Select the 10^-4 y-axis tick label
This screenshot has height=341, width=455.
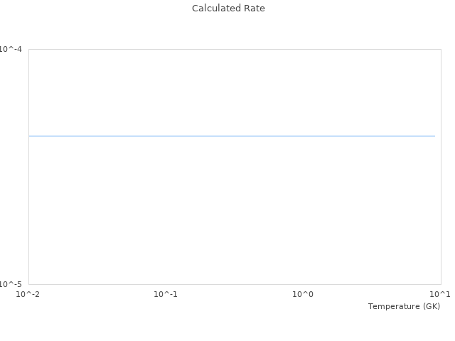click(11, 49)
